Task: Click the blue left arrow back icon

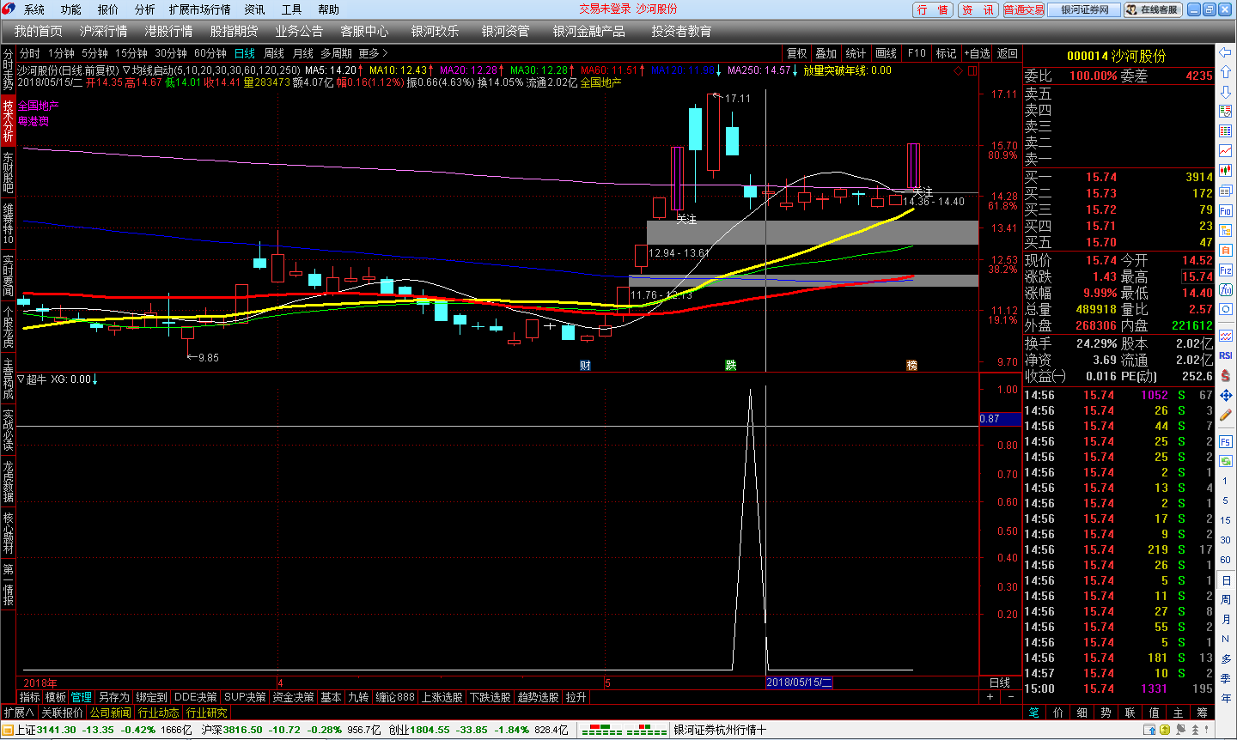Action: (x=1226, y=52)
